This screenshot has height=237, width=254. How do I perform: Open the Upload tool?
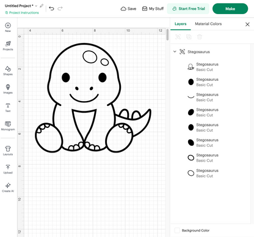coord(8,169)
